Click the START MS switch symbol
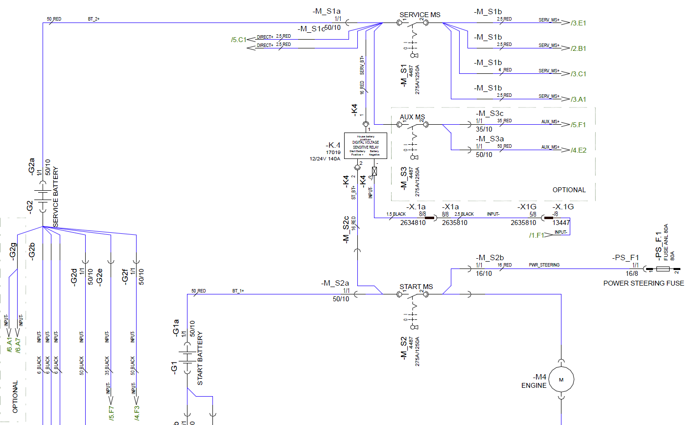 click(413, 294)
